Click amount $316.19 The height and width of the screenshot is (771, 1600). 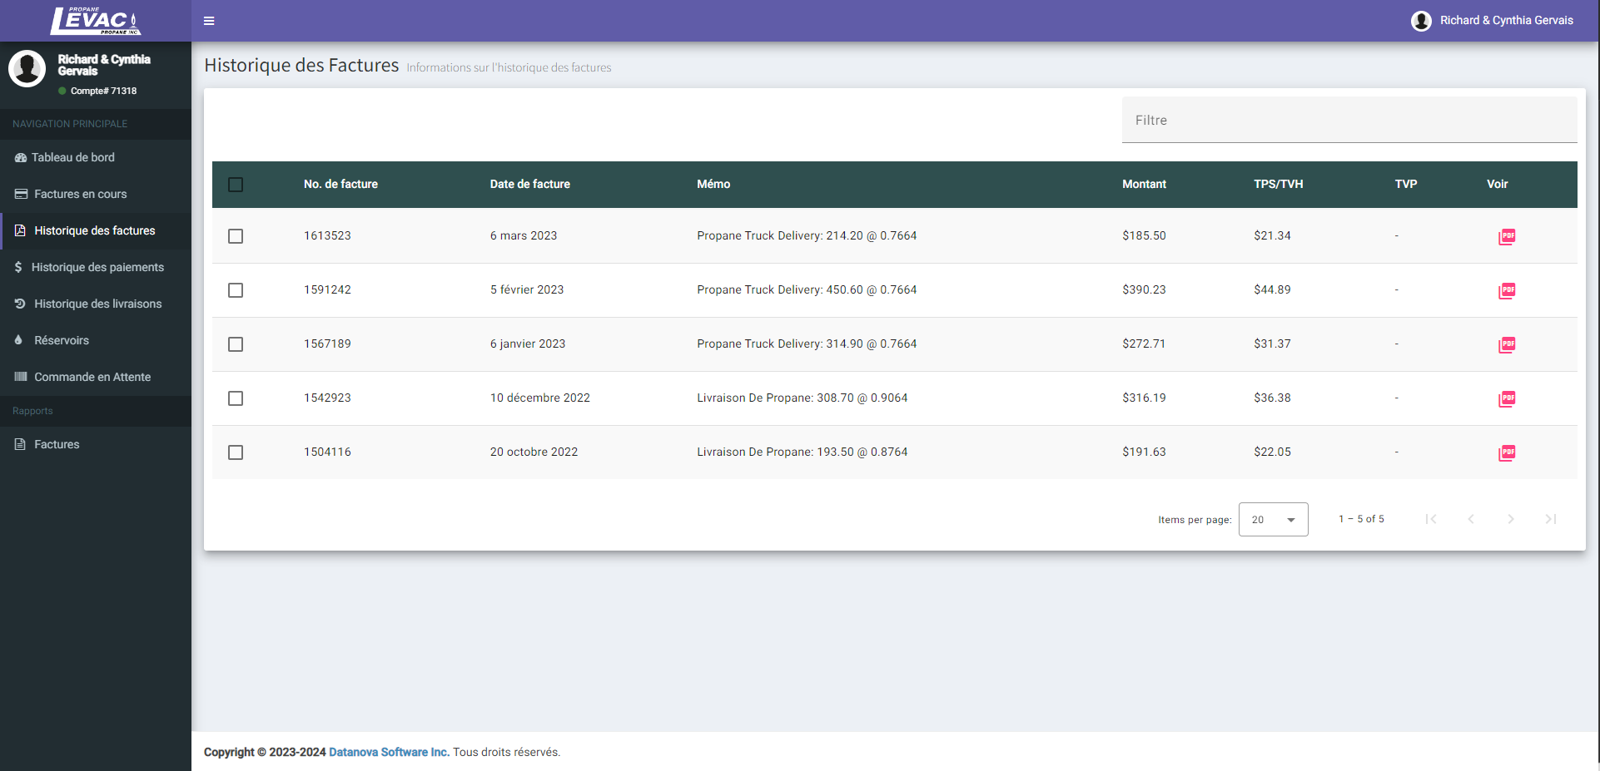coord(1144,398)
